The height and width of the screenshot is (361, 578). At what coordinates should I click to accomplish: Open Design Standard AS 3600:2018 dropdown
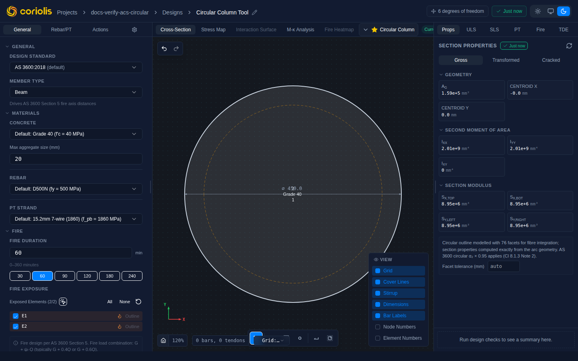76,67
